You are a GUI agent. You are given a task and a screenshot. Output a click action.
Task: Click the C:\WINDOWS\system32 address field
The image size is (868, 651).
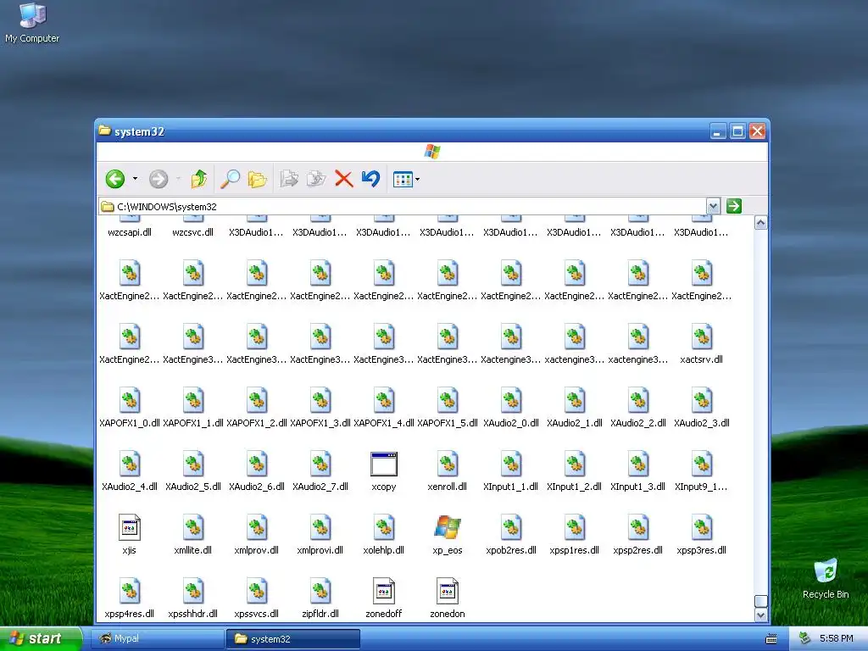point(402,207)
